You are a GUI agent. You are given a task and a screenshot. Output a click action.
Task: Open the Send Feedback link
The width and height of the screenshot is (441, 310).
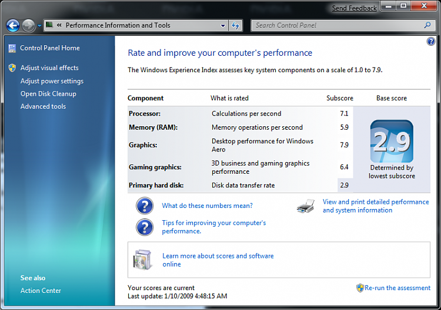tap(354, 8)
